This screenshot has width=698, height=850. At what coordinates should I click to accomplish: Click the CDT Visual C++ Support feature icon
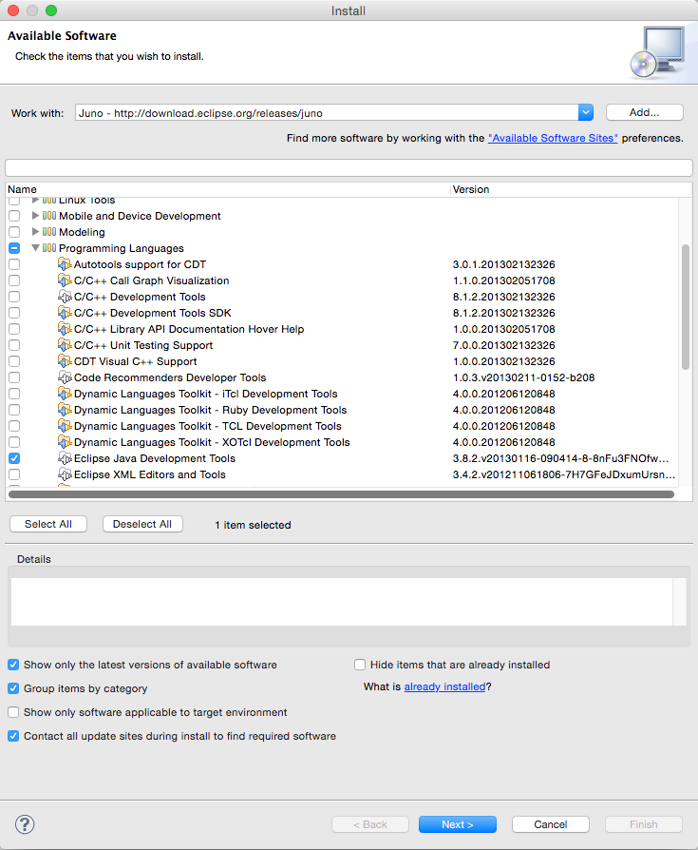click(x=65, y=361)
